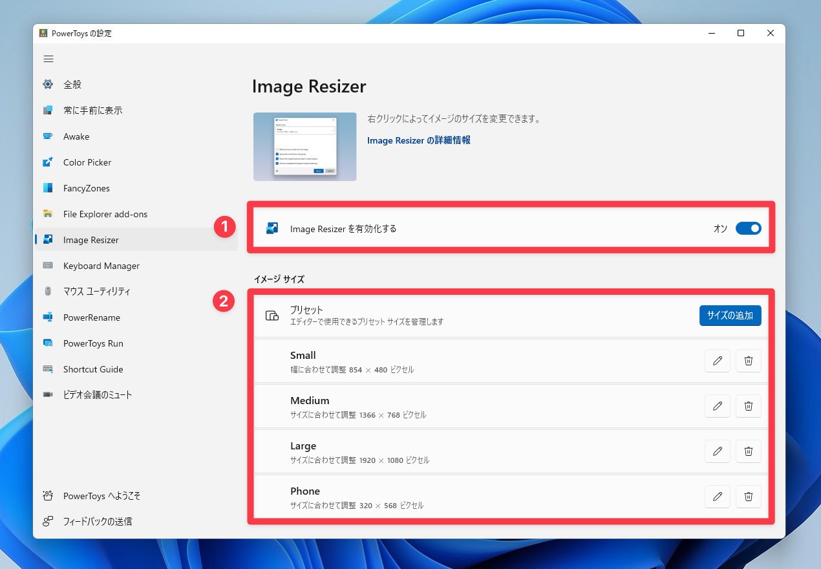Click the edit icon for the Medium preset
Screen dimensions: 821x569
[717, 406]
